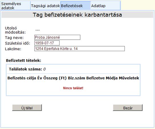Viewport: 155px width, 129px height.
Task: Click the Tag befizetéseinek karbantartása title
Action: tap(77, 15)
